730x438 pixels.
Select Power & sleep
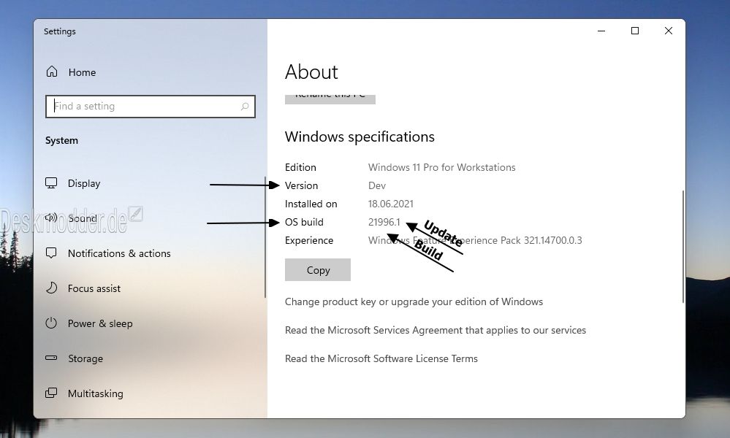coord(100,323)
